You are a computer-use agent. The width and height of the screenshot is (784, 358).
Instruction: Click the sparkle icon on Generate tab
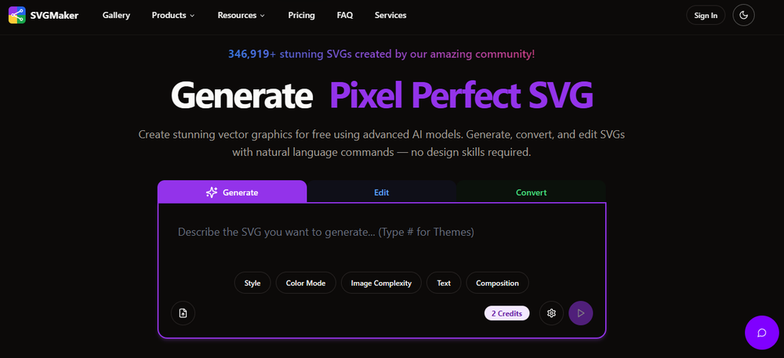coord(212,192)
